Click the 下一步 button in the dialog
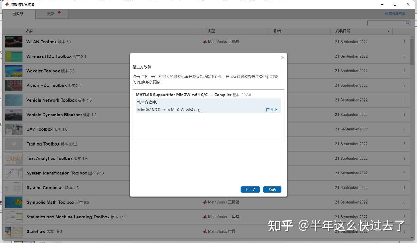The width and height of the screenshot is (417, 243). (250, 189)
